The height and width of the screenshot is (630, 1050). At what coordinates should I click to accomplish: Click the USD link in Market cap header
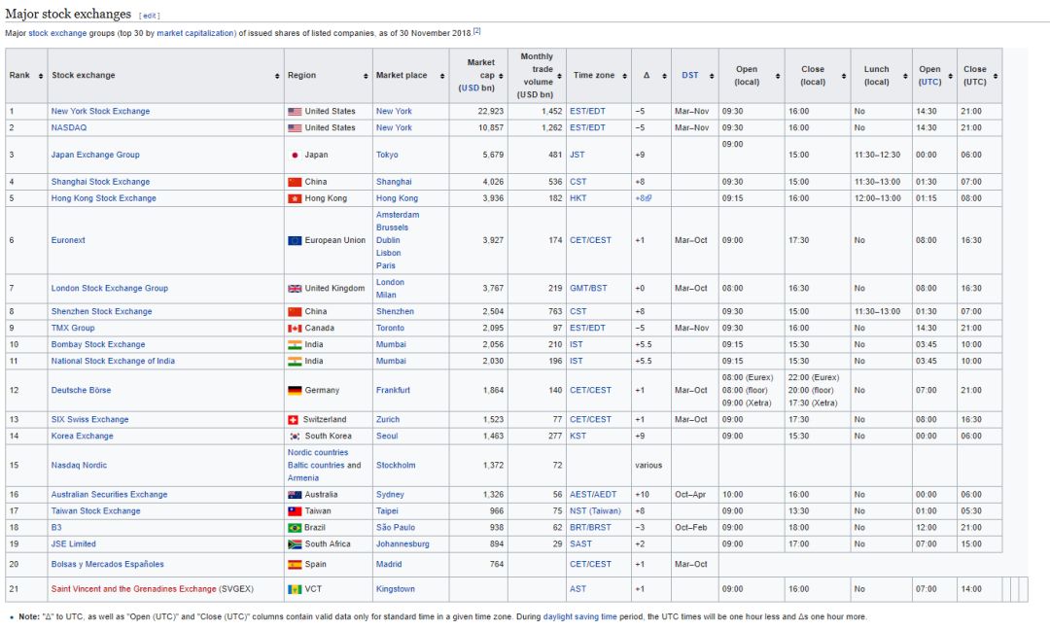click(470, 88)
